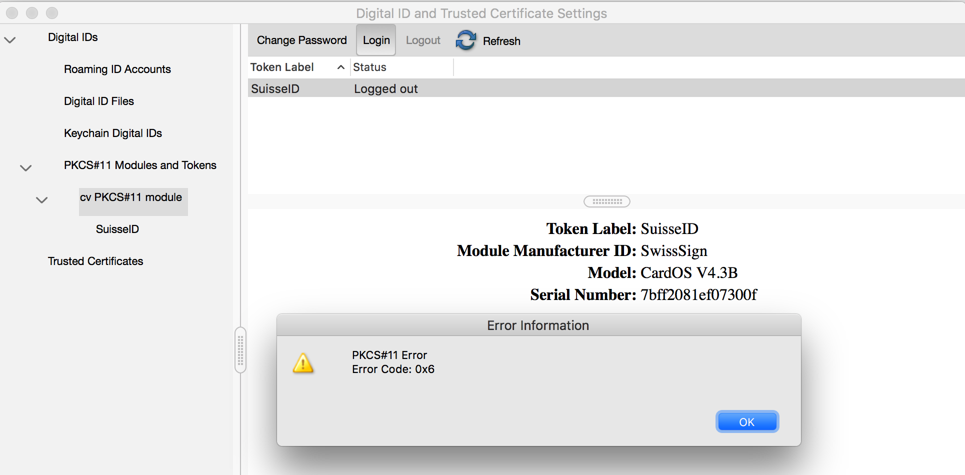The width and height of the screenshot is (965, 475).
Task: Click the Logout toolbar button
Action: [x=423, y=40]
